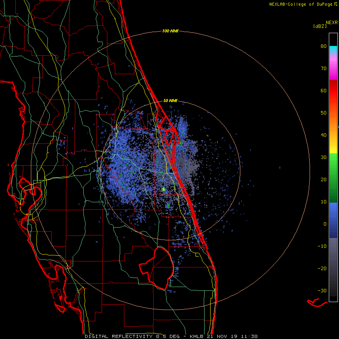
Task: Click the small green echo south of the strong cell
Action: pyautogui.click(x=168, y=205)
